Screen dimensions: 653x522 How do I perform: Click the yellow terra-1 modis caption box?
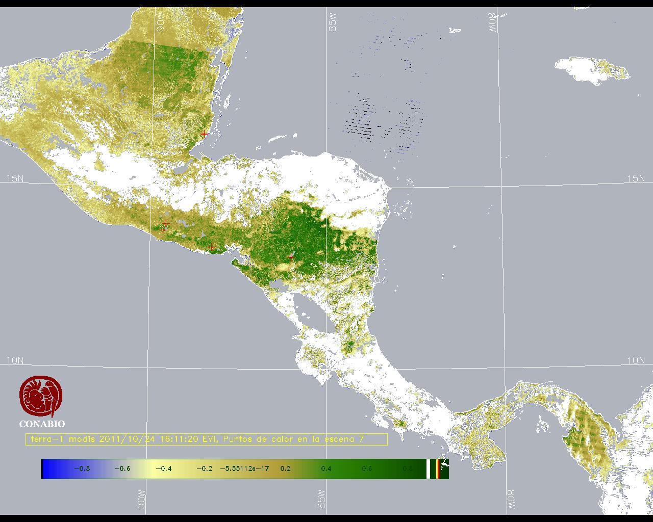pos(206,439)
